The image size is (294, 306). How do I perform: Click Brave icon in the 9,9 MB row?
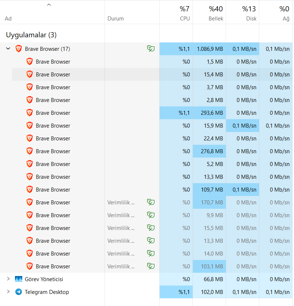(x=30, y=215)
